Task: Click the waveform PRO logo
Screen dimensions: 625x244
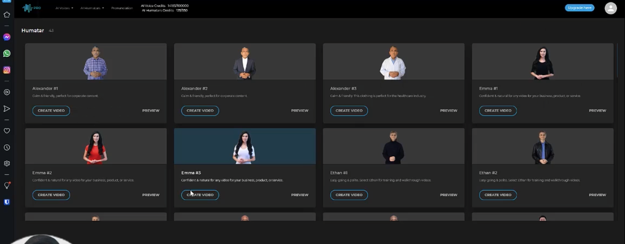Action: (31, 8)
